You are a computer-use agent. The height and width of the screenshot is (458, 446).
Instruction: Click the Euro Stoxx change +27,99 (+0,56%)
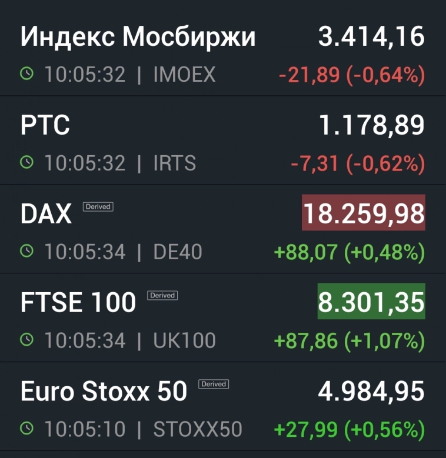point(350,429)
